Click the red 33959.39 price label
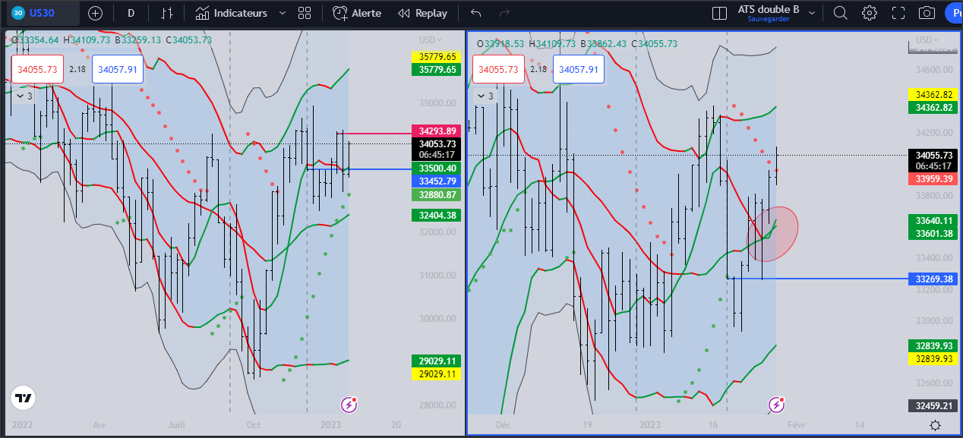963x438 pixels. 933,178
